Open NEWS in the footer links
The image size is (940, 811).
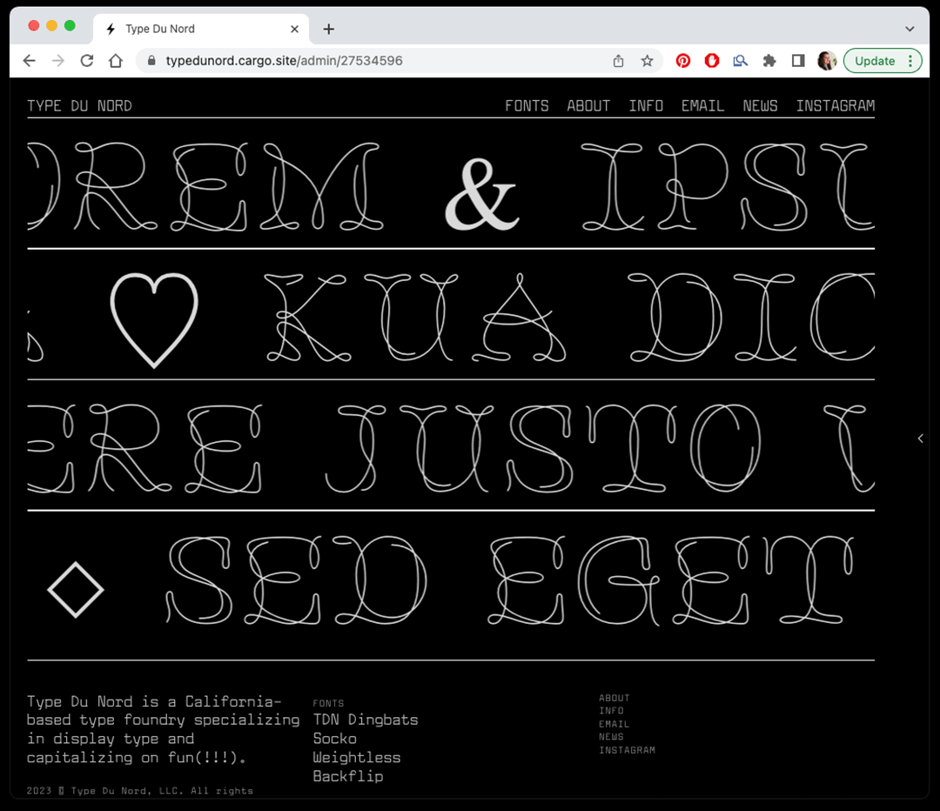611,737
